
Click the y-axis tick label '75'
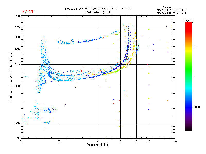coord(18,138)
